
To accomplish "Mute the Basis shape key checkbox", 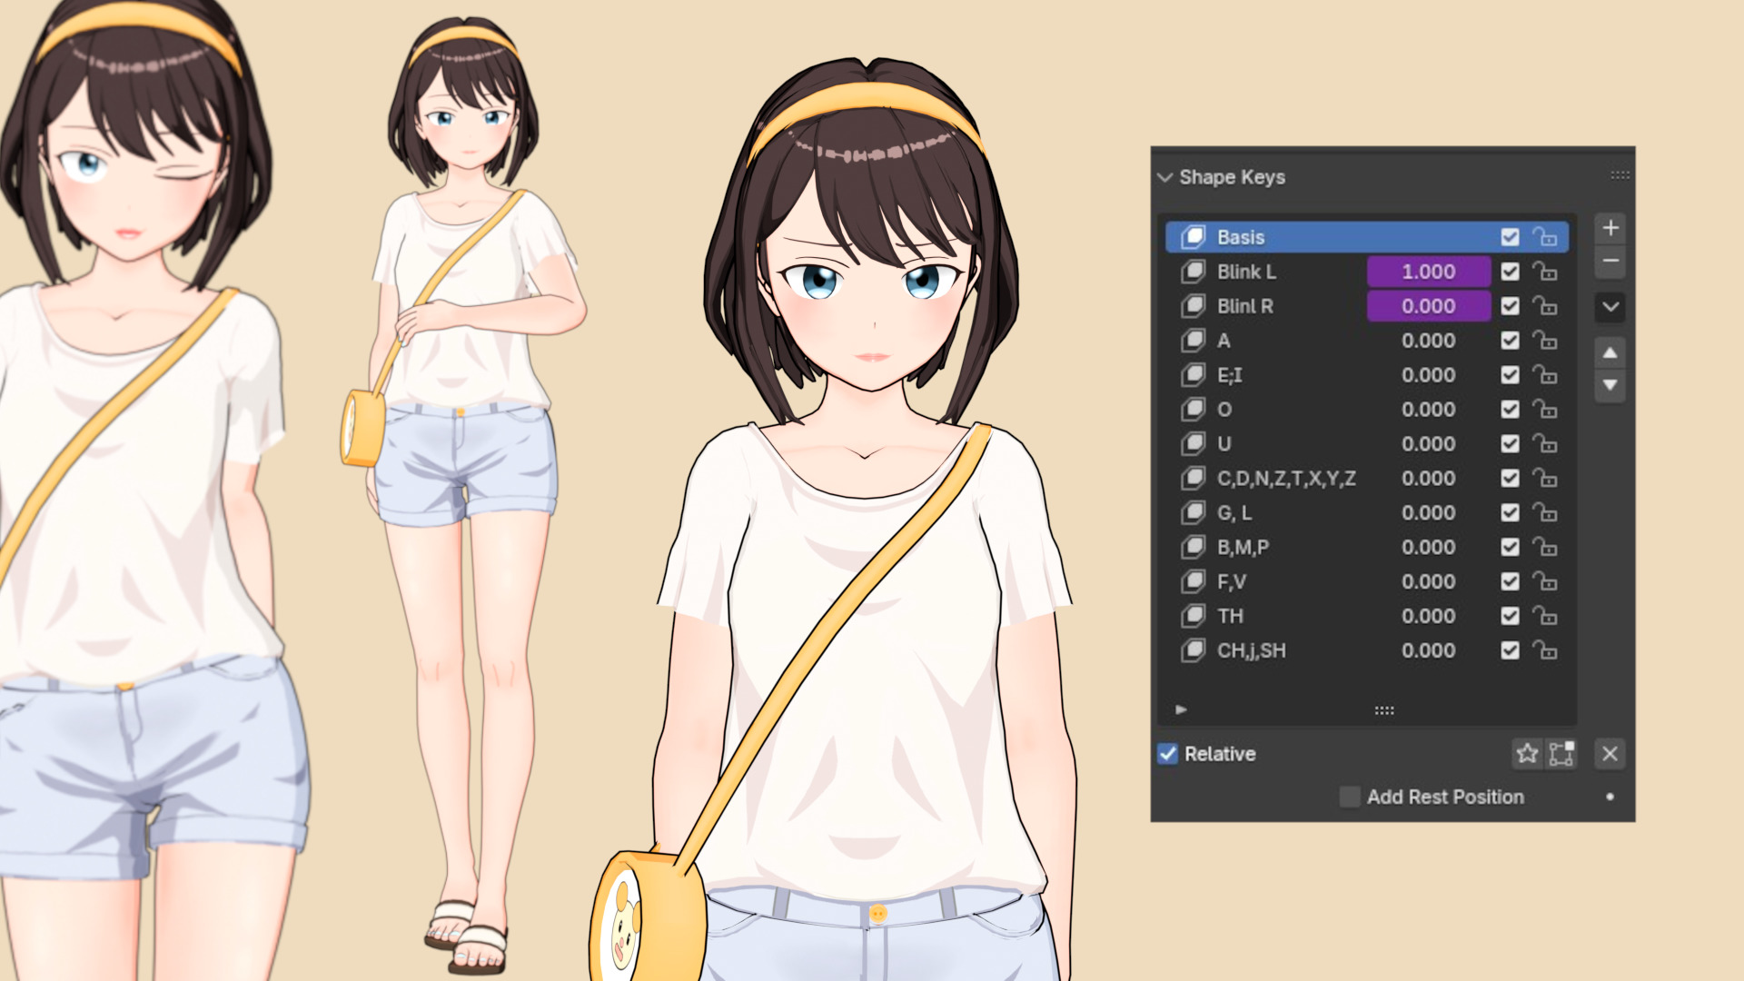I will pos(1510,237).
